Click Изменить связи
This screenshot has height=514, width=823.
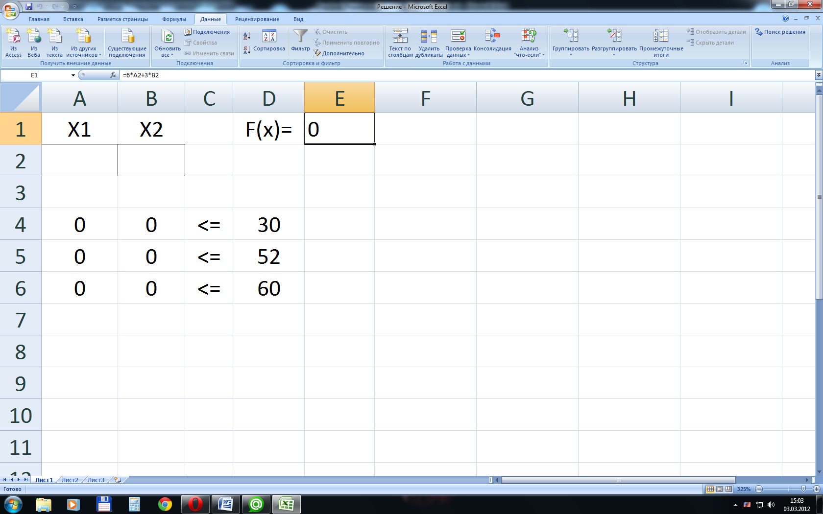209,53
